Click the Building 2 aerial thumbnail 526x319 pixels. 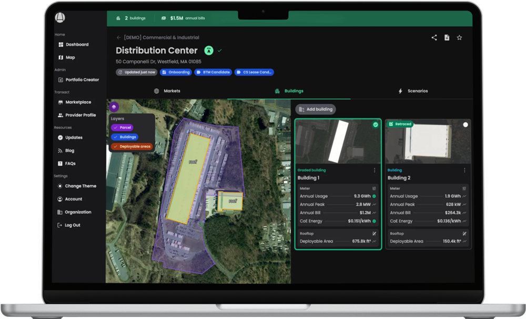point(428,142)
